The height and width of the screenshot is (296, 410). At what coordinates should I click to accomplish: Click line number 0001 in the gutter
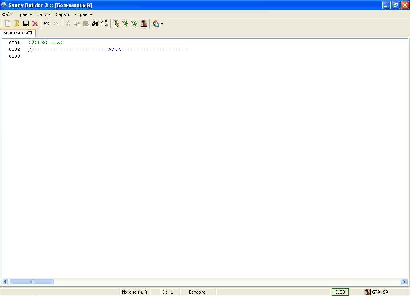pos(14,42)
